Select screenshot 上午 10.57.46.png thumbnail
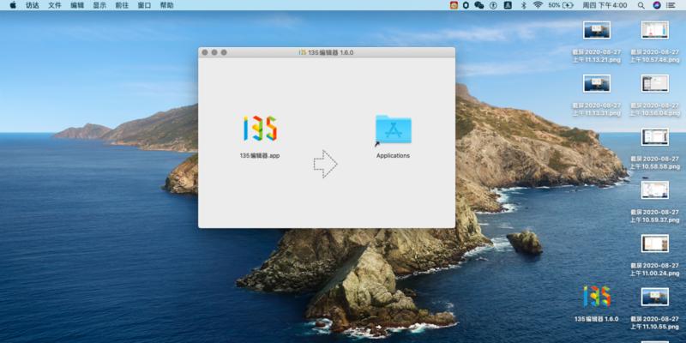Screen dimensions: 686x343 [655, 30]
